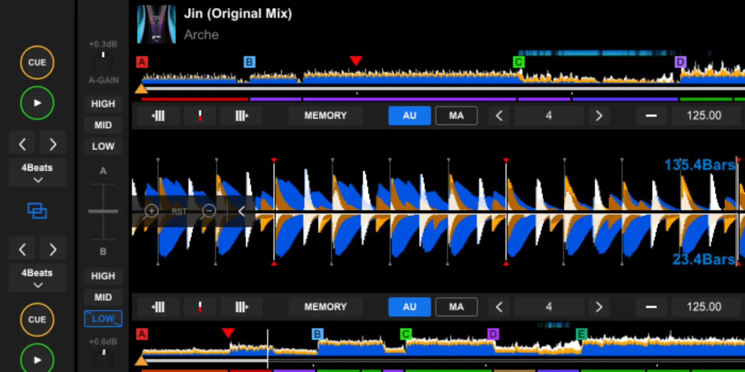This screenshot has height=372, width=745.
Task: Click the RST waveform zoom reset
Action: 179,211
